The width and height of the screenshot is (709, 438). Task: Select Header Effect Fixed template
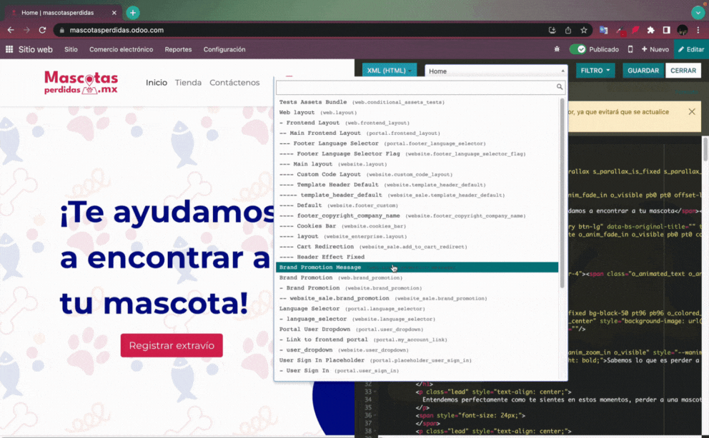pyautogui.click(x=417, y=257)
